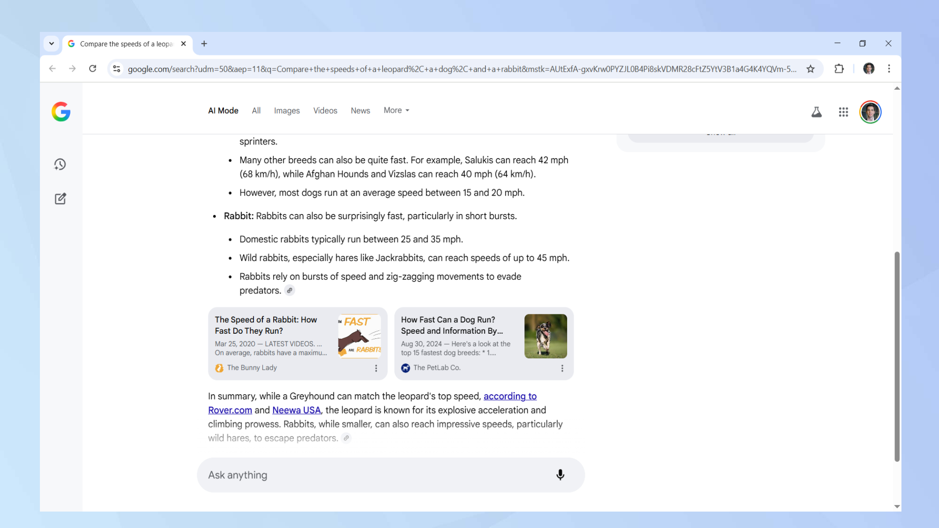Open the Google apps grid
The width and height of the screenshot is (939, 528).
tap(843, 112)
